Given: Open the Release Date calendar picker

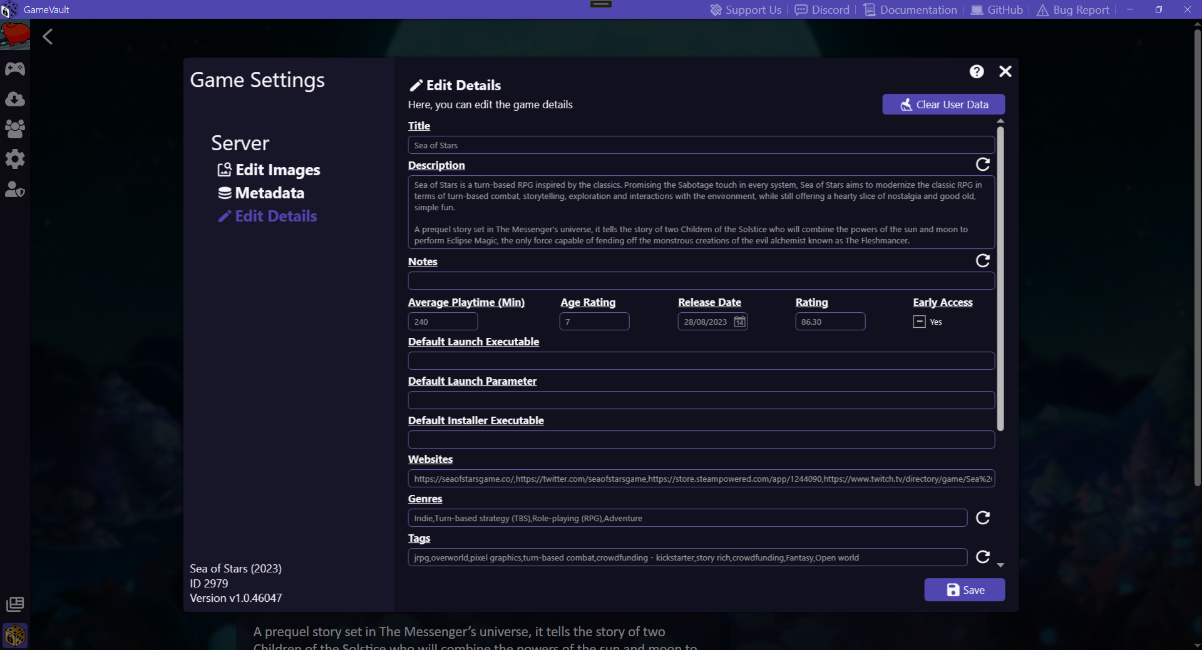Looking at the screenshot, I should pos(739,322).
